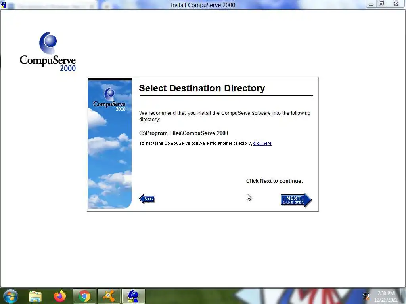This screenshot has height=304, width=406.
Task: Click the NEXT arrow button
Action: [x=296, y=199]
